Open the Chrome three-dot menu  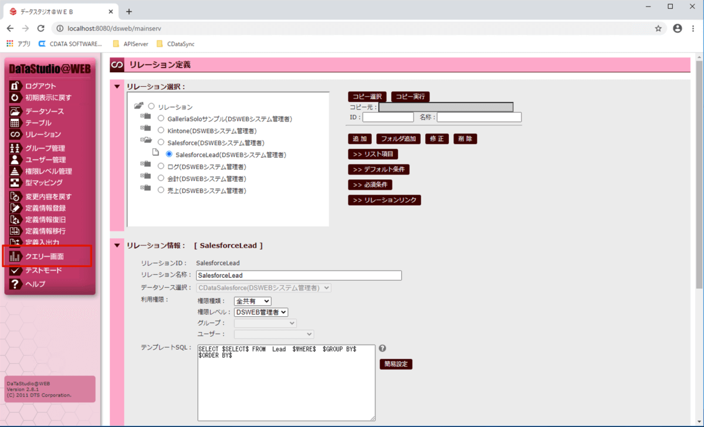click(693, 28)
